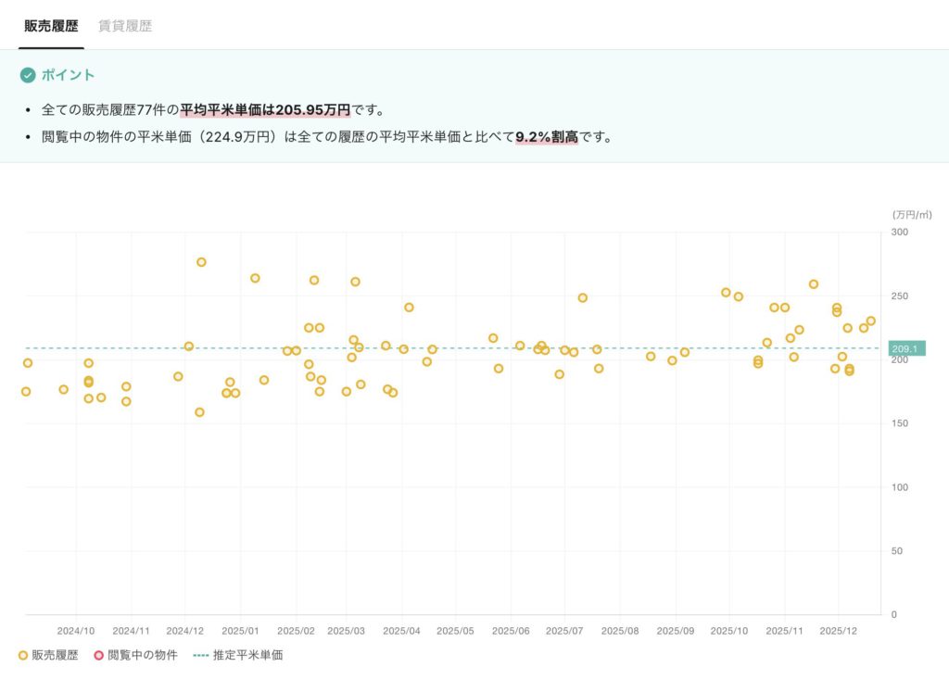Select the lowest data point on the chart

(x=199, y=412)
